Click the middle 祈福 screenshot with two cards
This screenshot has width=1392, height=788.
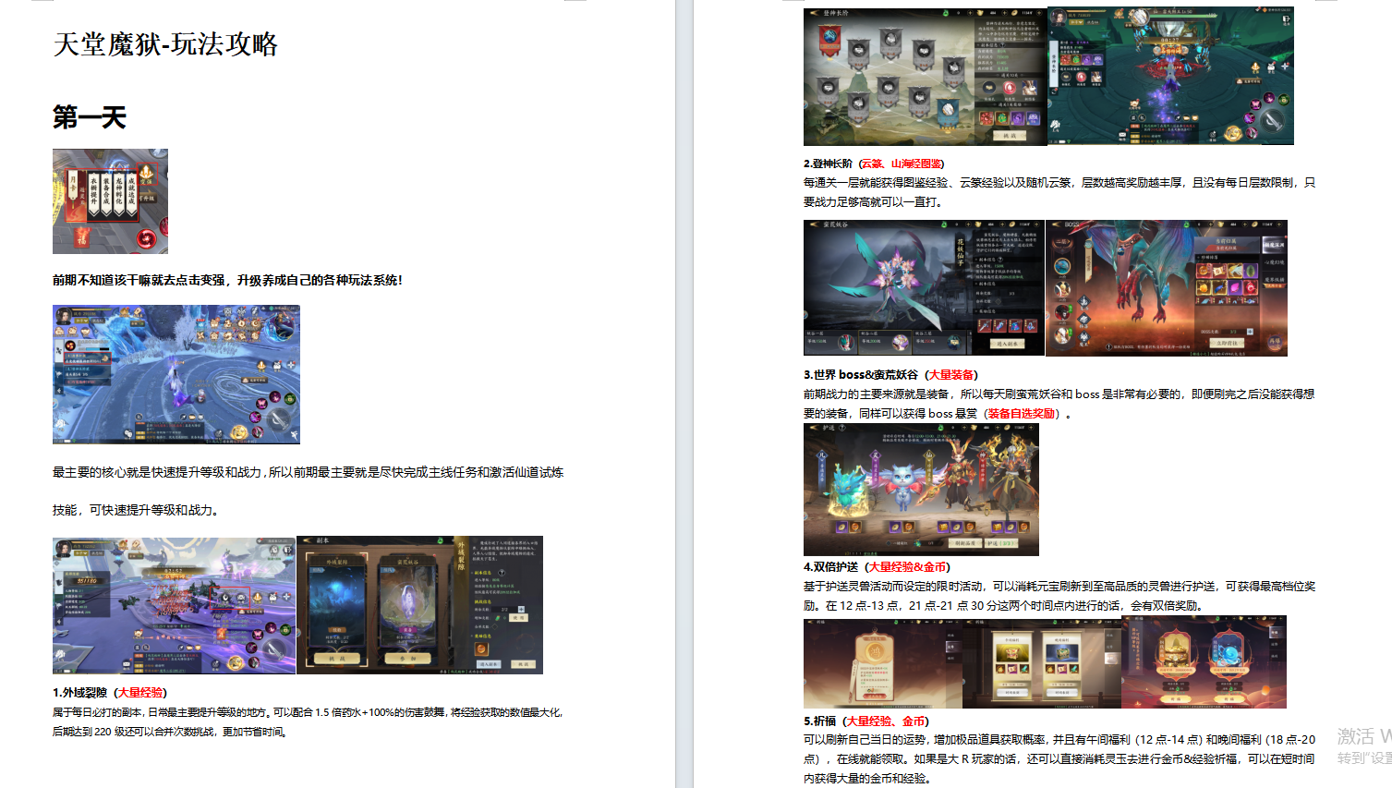(1041, 662)
